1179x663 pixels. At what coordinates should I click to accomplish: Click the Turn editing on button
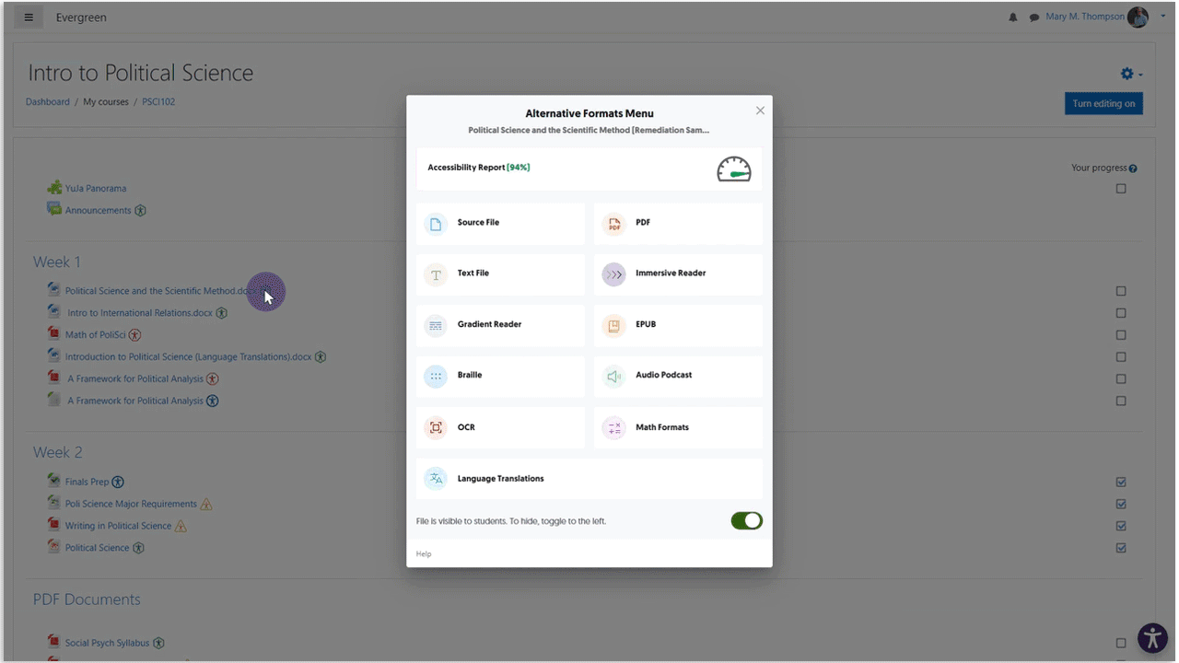[1103, 103]
